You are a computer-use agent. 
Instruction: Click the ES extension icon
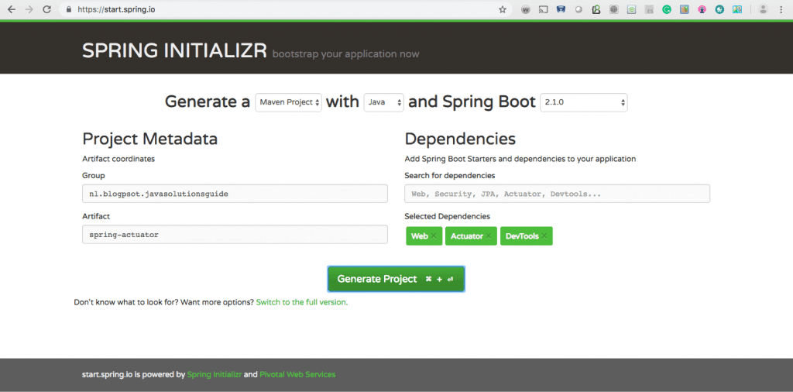650,9
